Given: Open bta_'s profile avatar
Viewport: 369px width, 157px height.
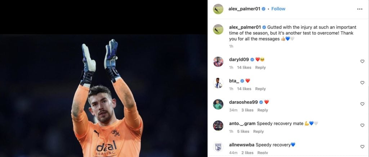Looking at the screenshot, I should click(x=218, y=83).
